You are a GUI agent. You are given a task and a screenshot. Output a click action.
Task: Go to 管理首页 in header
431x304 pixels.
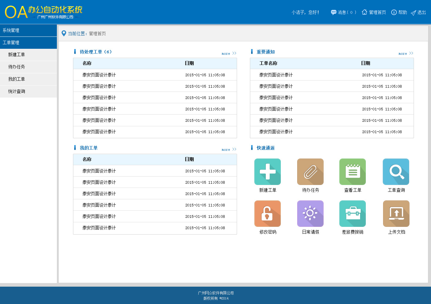click(x=374, y=13)
